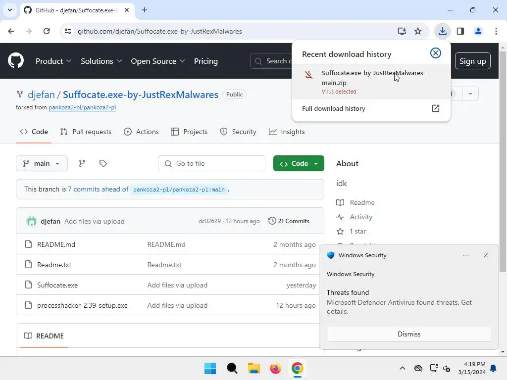Go back to previous page
The image size is (507, 380).
coord(11,31)
